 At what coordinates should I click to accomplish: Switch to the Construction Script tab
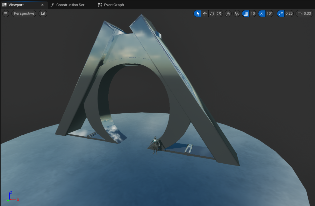coord(72,5)
